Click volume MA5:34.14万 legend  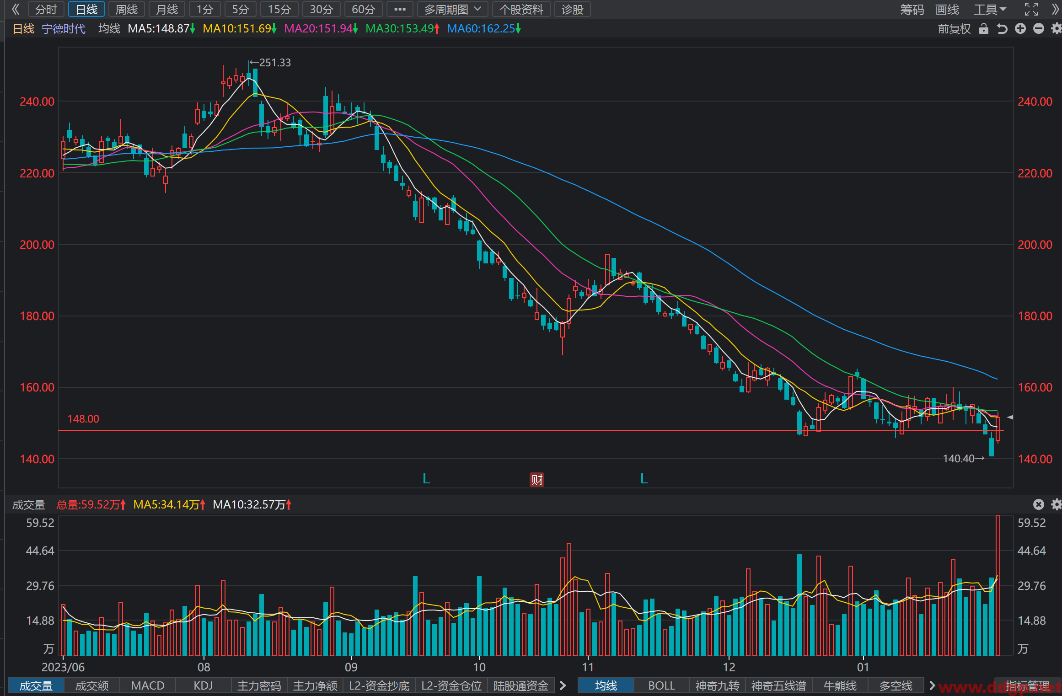[x=169, y=504]
